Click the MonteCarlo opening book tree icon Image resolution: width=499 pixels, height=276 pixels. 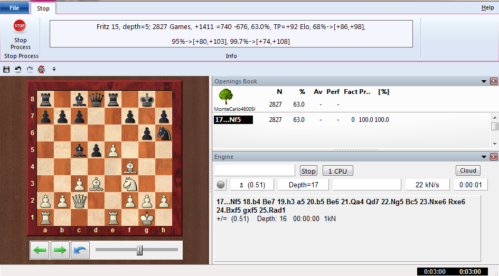click(226, 97)
